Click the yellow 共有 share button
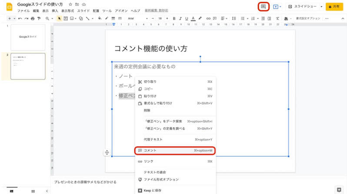 (x=334, y=7)
